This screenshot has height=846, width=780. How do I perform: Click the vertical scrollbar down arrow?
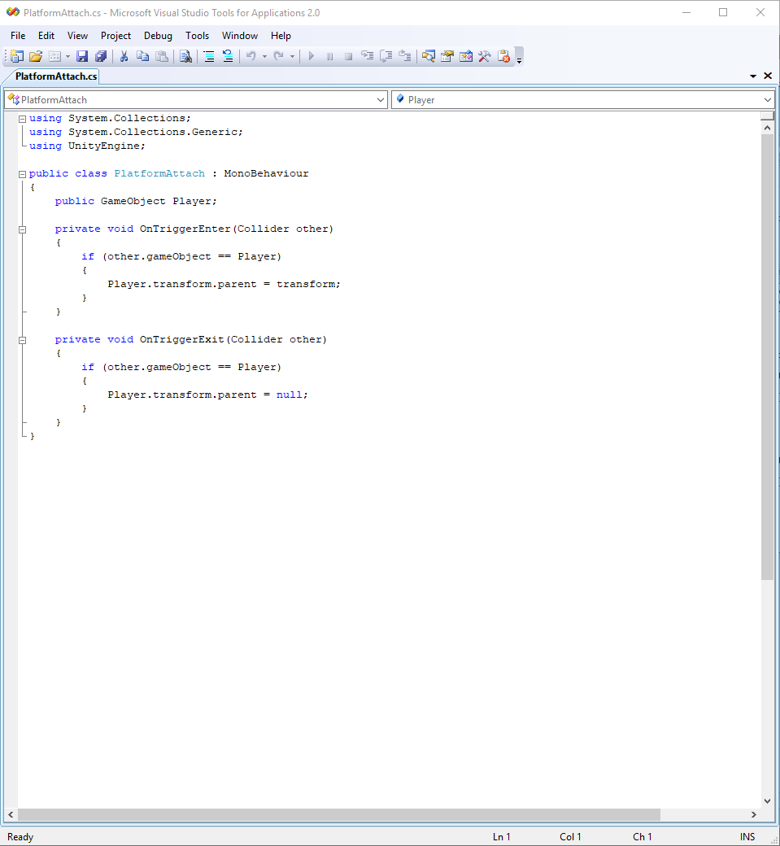[x=767, y=800]
